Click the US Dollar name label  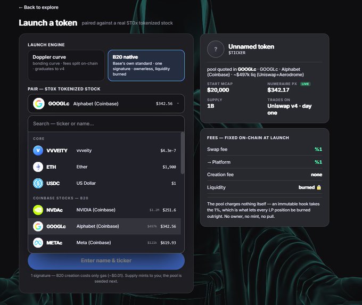pyautogui.click(x=86, y=183)
